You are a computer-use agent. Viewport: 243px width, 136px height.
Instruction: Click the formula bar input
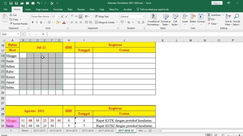pyautogui.click(x=145, y=34)
